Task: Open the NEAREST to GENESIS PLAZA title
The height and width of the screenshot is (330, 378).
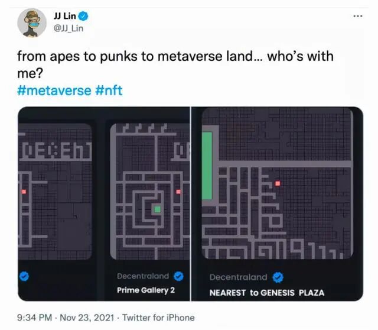Action: point(267,293)
